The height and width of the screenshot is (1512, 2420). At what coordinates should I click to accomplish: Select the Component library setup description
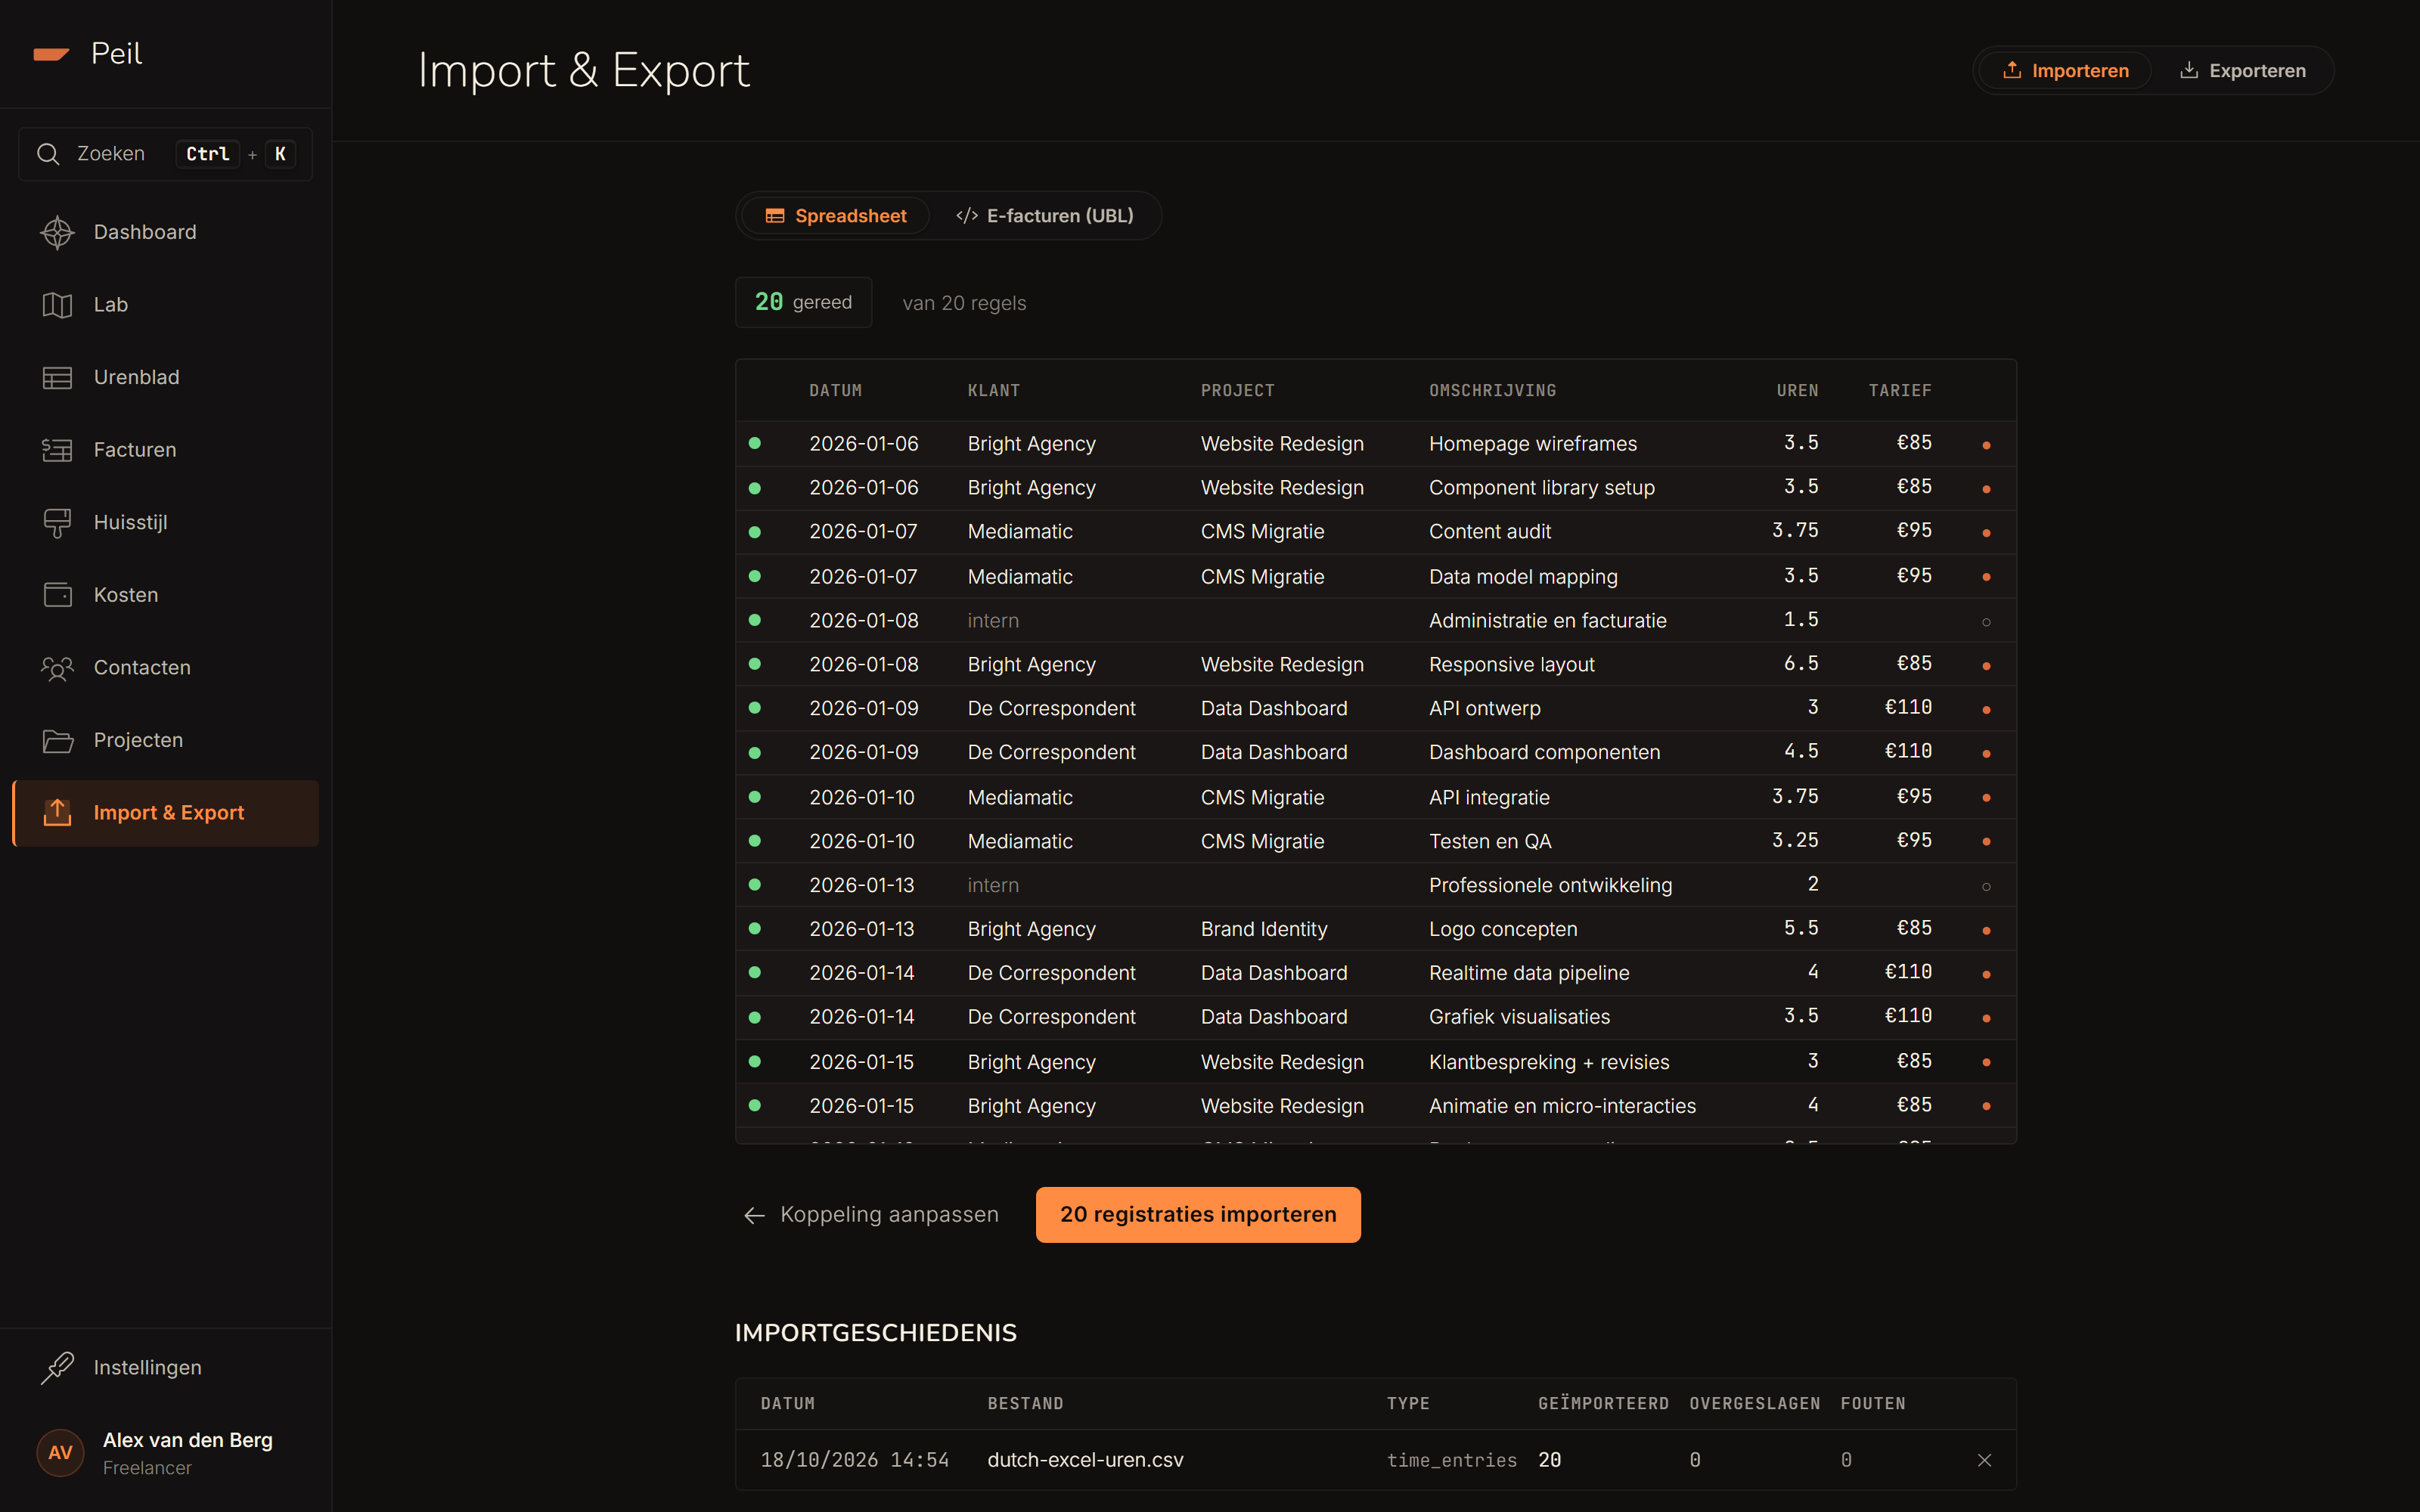(x=1541, y=488)
